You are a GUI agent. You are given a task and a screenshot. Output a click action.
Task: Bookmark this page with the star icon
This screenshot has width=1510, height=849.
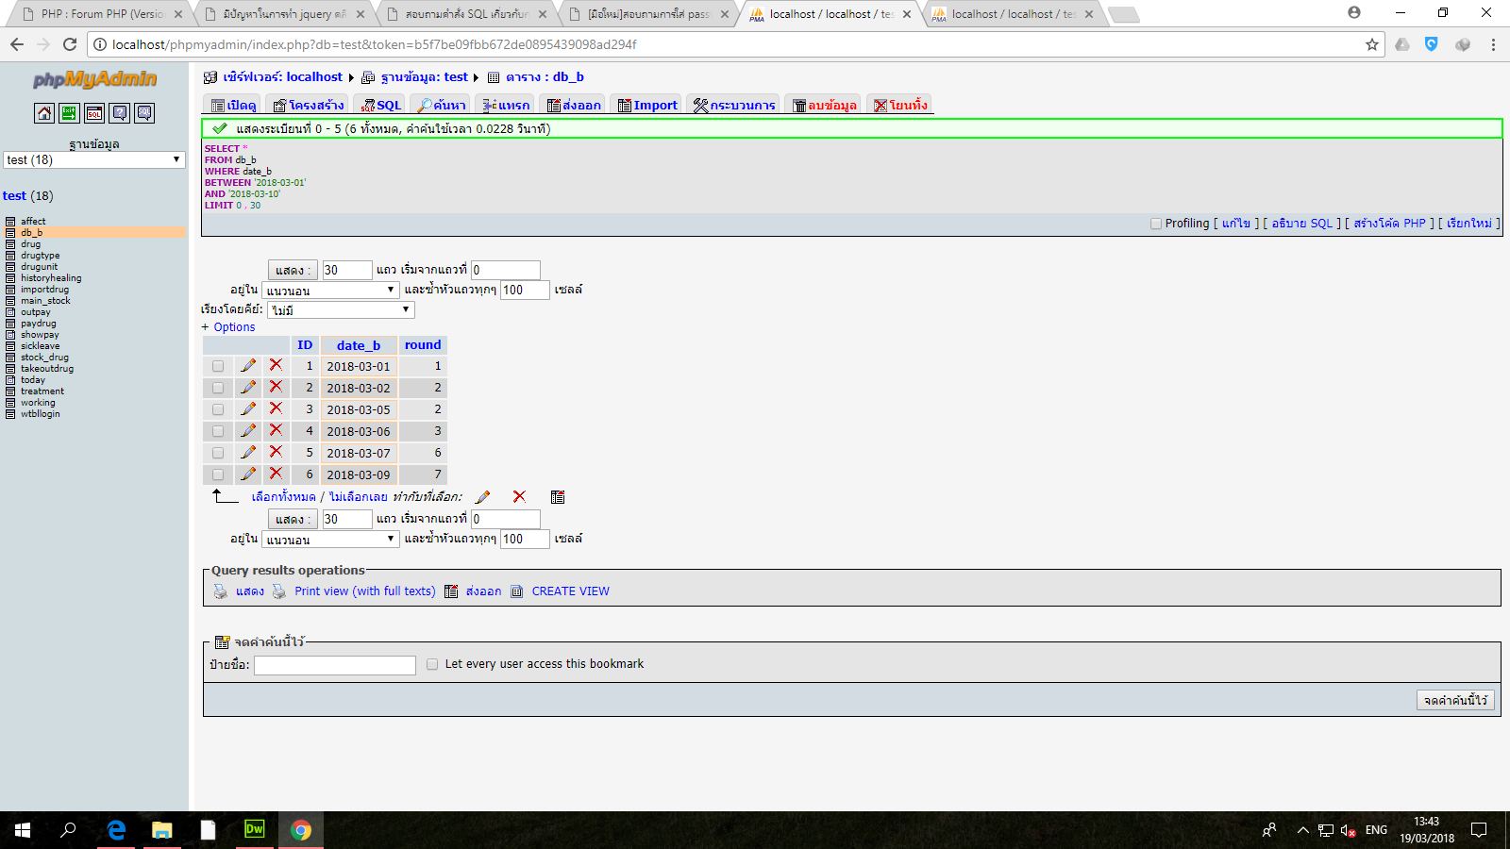pyautogui.click(x=1372, y=44)
